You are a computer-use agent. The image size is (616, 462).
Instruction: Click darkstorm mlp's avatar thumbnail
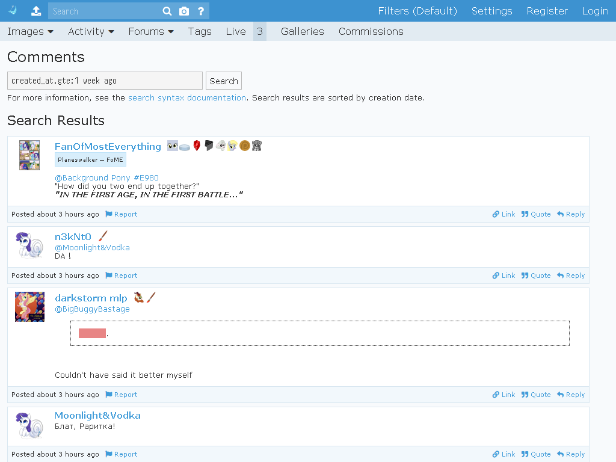[x=30, y=307]
